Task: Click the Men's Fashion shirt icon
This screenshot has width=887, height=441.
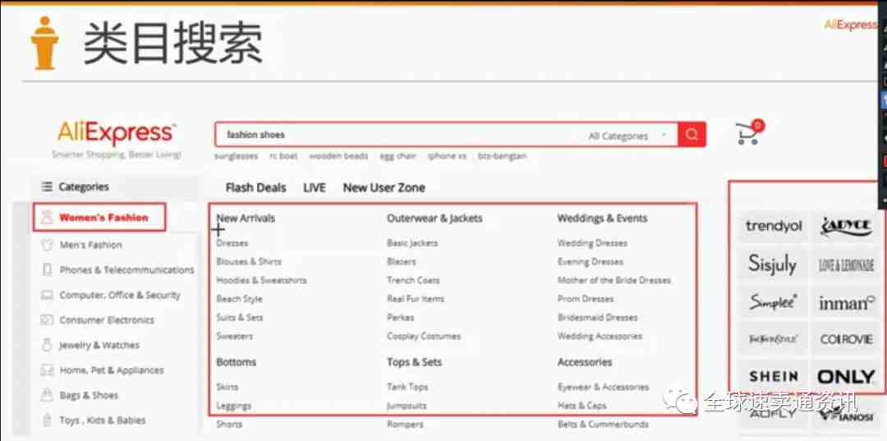Action: pos(48,245)
